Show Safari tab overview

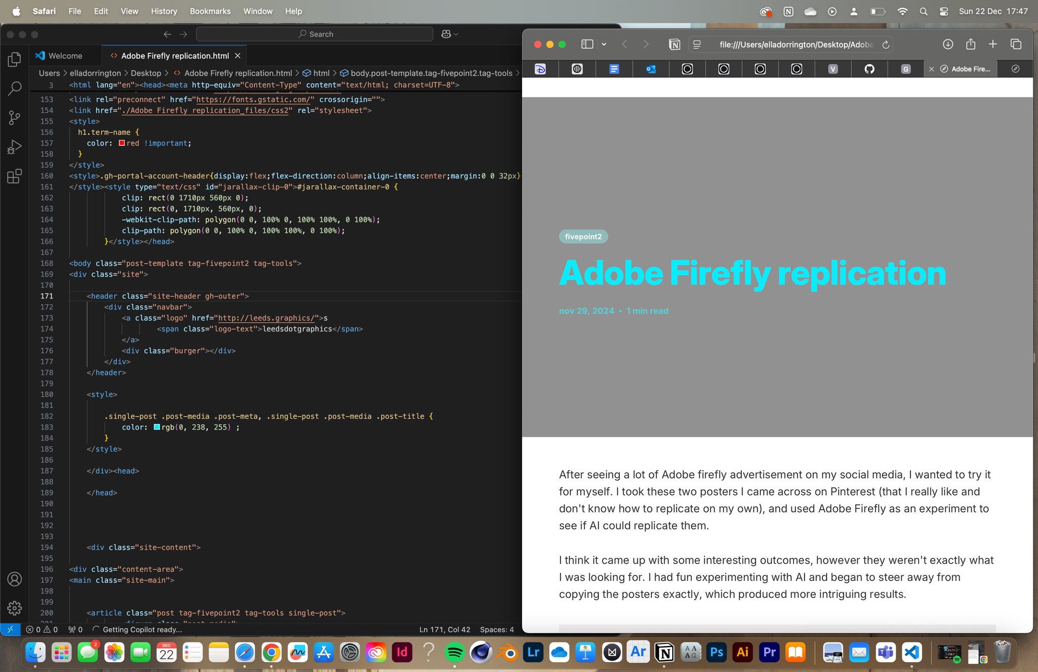[1016, 45]
